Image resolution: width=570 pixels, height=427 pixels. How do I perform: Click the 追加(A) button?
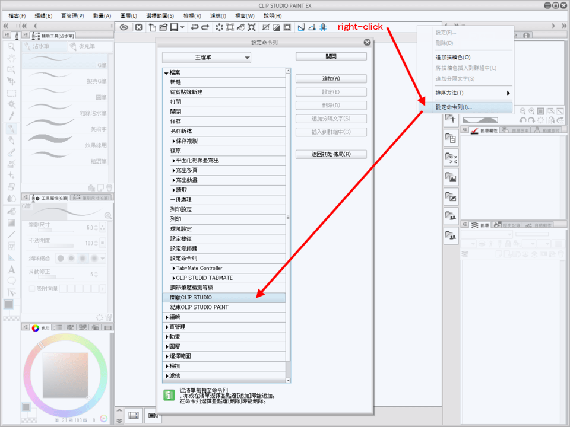pyautogui.click(x=331, y=79)
